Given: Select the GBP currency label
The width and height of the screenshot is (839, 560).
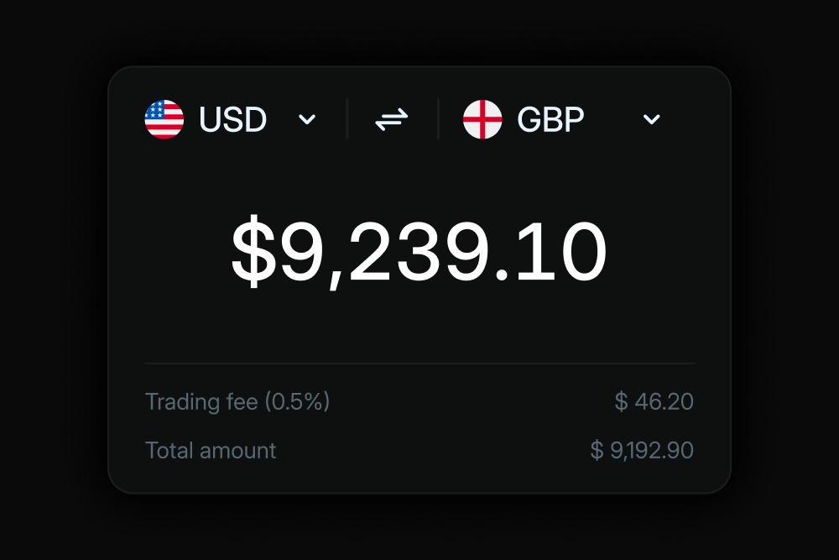Looking at the screenshot, I should point(550,119).
